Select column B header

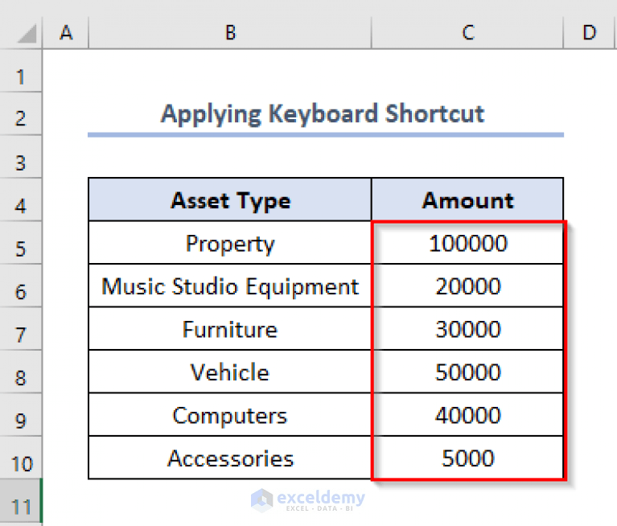tap(230, 33)
